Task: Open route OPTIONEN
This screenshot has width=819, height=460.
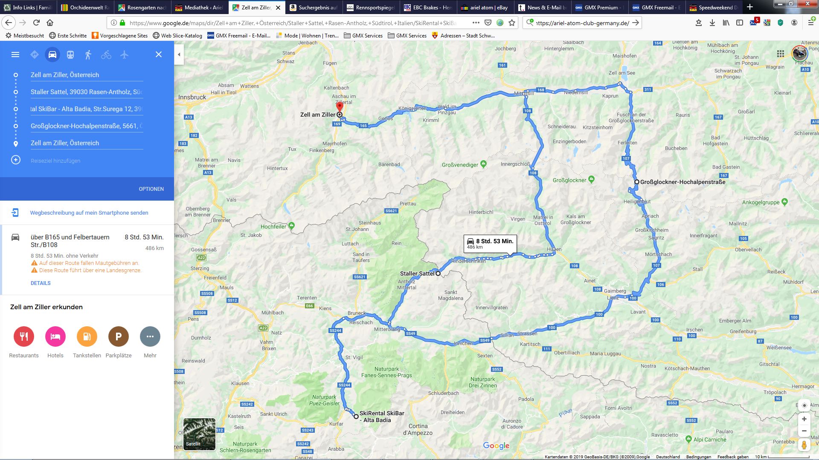Action: (x=151, y=189)
